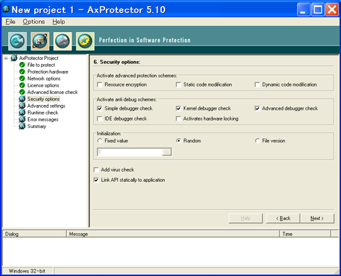Open the Options menu
Viewport: 341px width, 276px height.
click(x=33, y=22)
